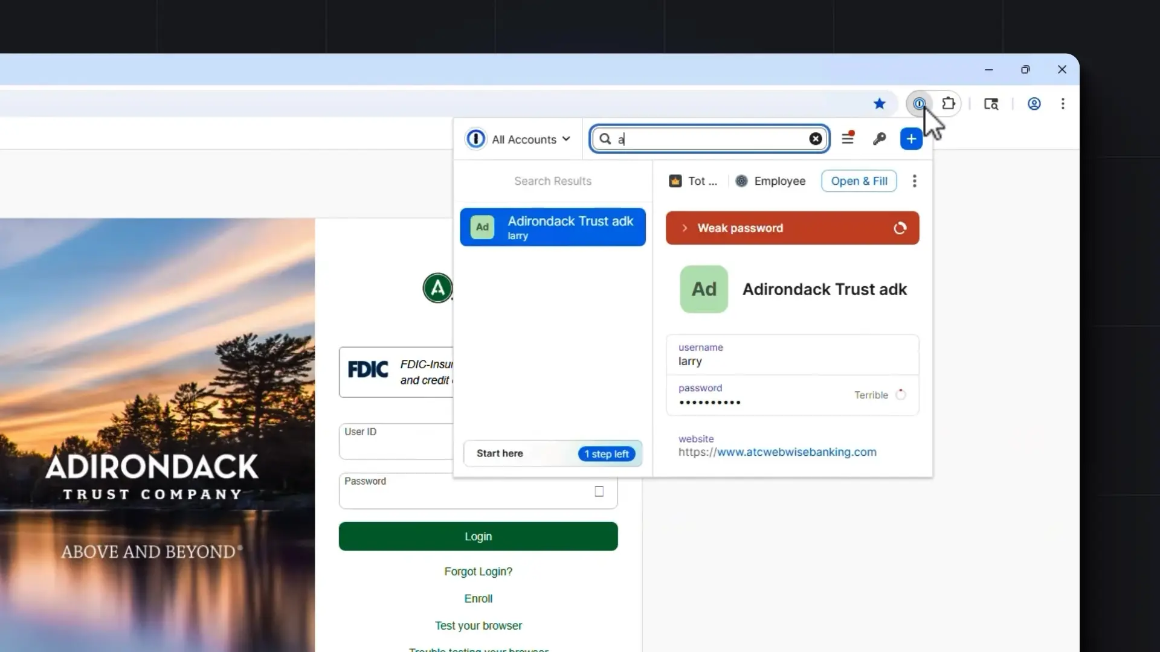Click the bookmark star icon

coord(880,104)
